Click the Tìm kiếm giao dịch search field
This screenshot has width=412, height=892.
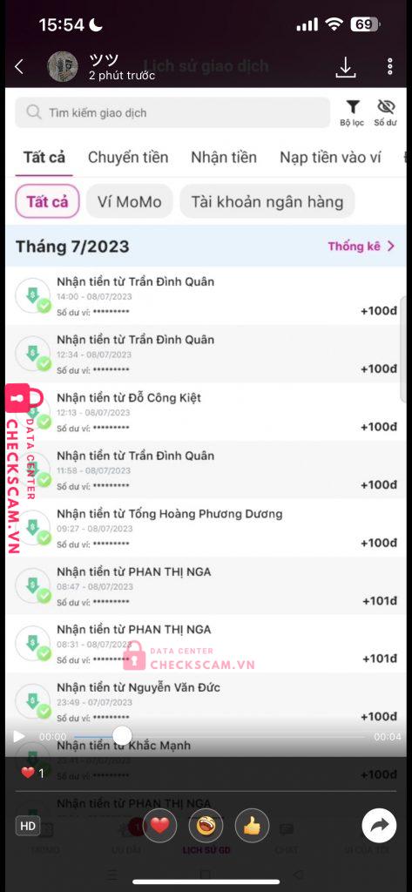coord(172,112)
